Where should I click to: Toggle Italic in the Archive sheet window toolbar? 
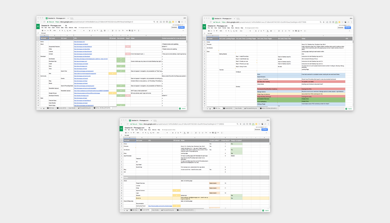92,31
